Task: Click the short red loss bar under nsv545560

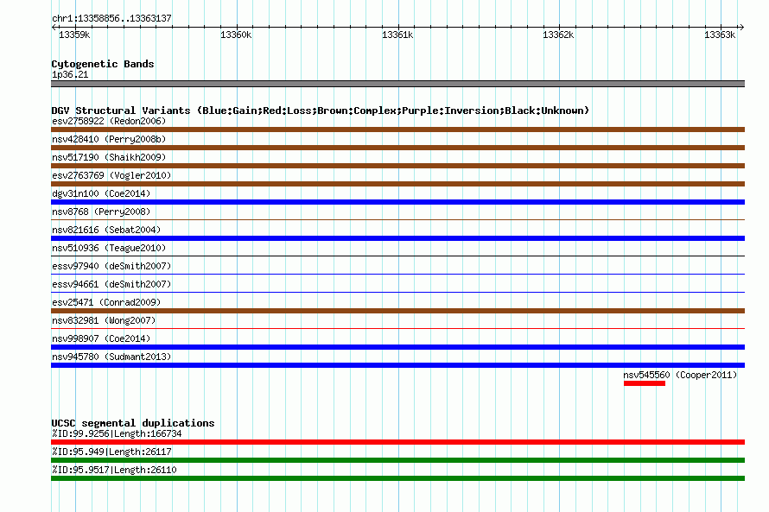Action: click(645, 383)
